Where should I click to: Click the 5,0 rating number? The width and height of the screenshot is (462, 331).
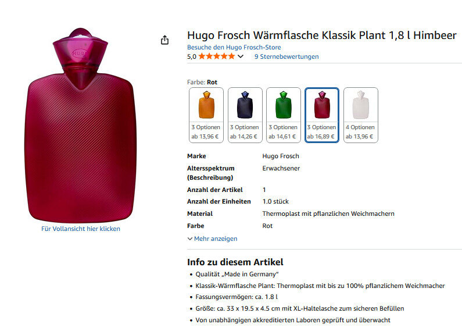pyautogui.click(x=192, y=56)
